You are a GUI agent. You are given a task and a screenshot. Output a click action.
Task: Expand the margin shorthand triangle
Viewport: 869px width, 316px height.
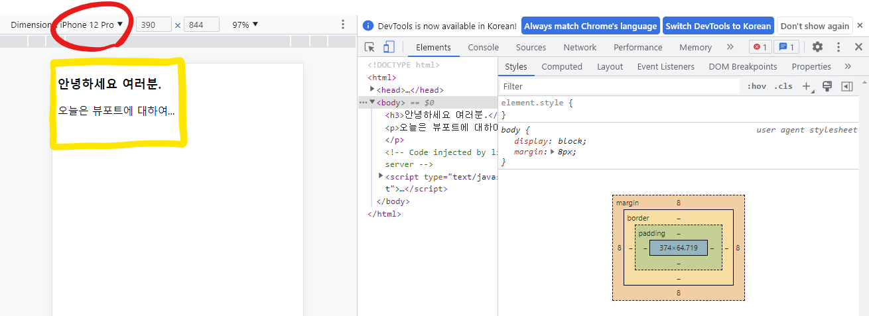(553, 152)
